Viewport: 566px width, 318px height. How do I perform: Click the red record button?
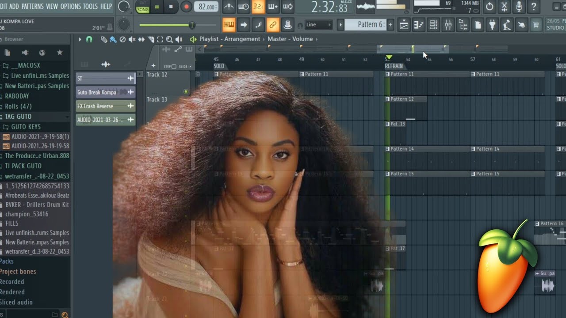click(186, 7)
